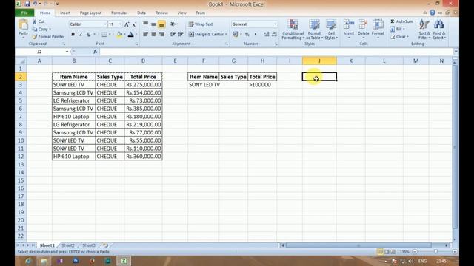This screenshot has height=266, width=474.
Task: Switch to the Formulas tab
Action: click(x=119, y=13)
